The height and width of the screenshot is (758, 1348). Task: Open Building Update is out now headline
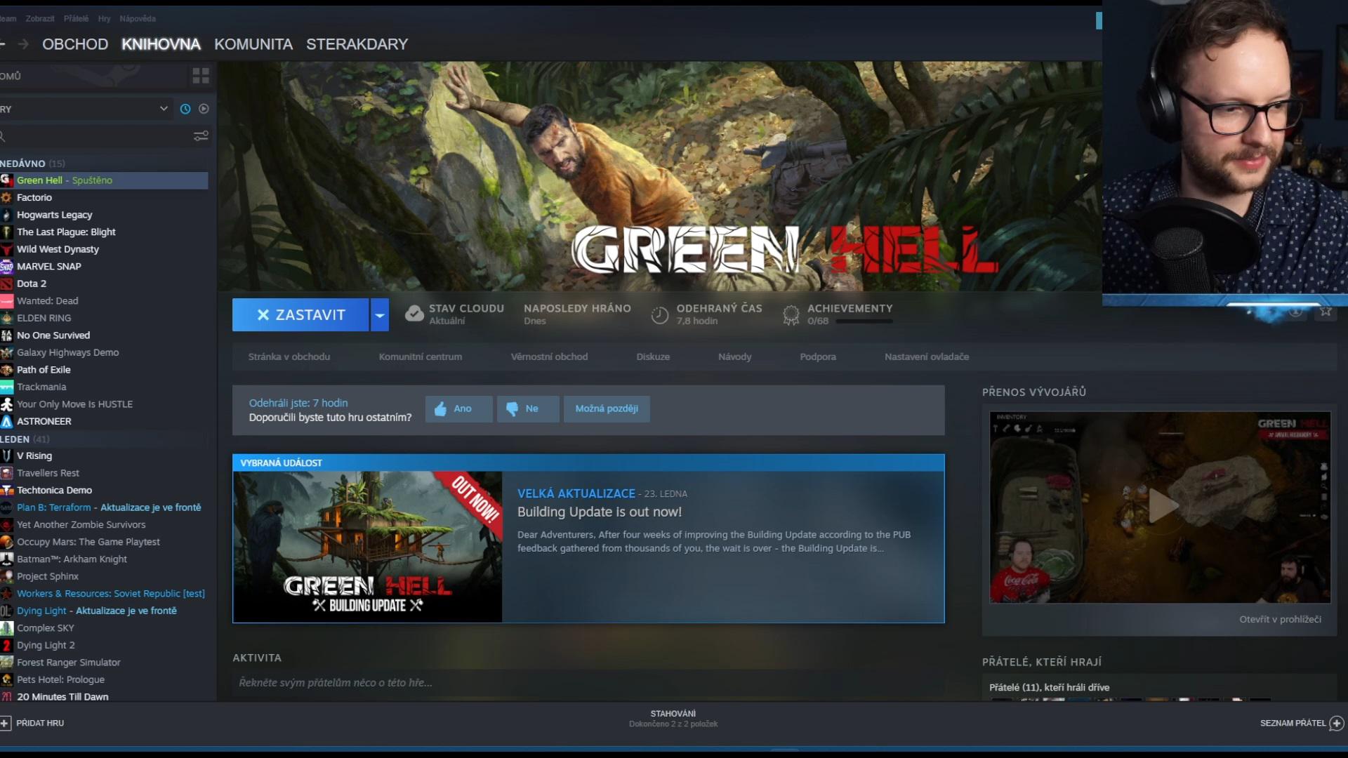600,512
